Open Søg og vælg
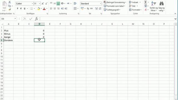 click(161, 6)
